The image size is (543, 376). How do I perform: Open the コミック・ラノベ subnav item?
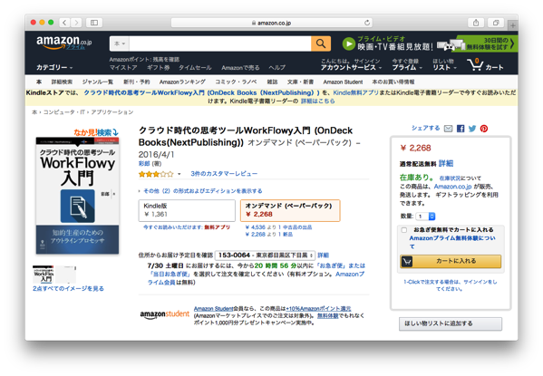[x=236, y=82]
